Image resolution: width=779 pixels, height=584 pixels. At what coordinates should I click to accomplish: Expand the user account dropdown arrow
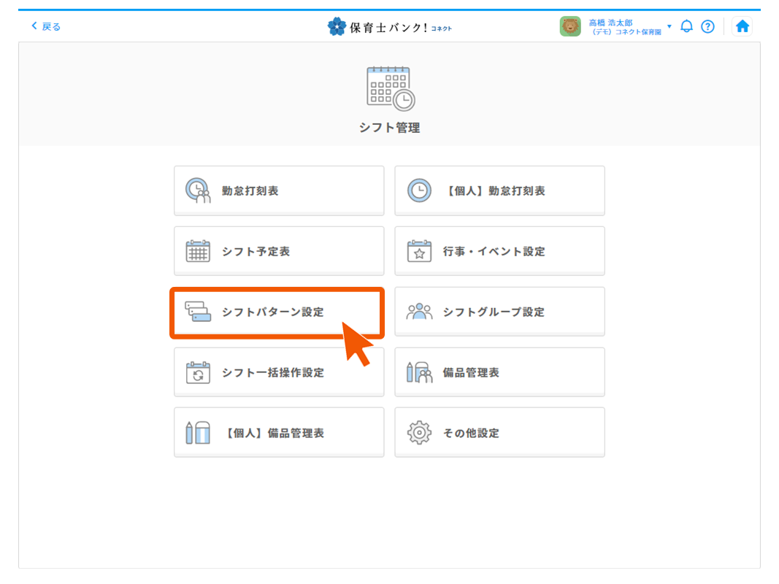tap(669, 26)
